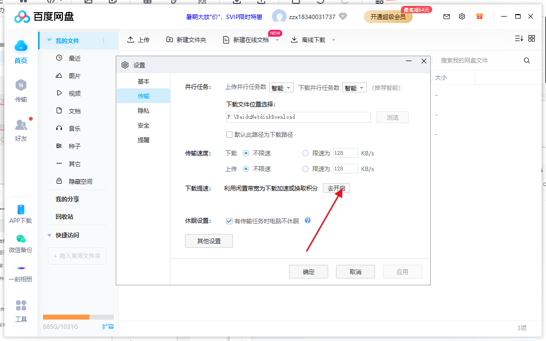Switch to the 隐私 settings tab
The height and width of the screenshot is (341, 546).
(143, 110)
